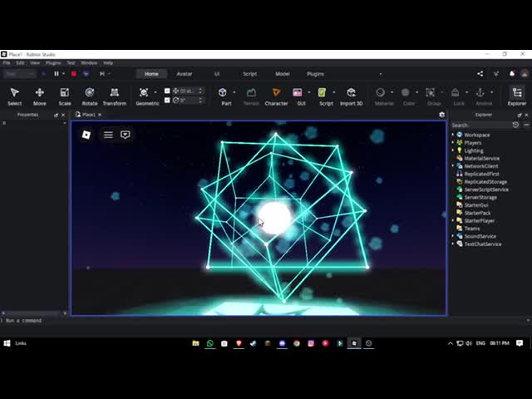This screenshot has height=399, width=532.
Task: Click the Explorer filter history icon
Action: pyautogui.click(x=515, y=125)
